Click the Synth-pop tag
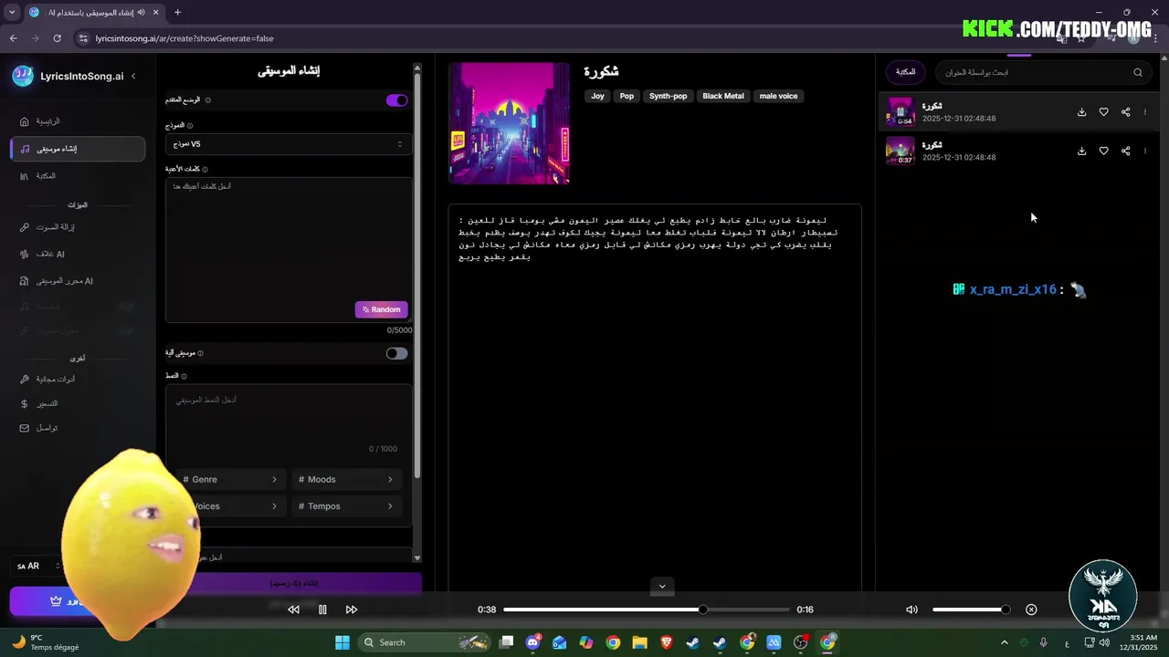The image size is (1169, 657). click(x=668, y=96)
